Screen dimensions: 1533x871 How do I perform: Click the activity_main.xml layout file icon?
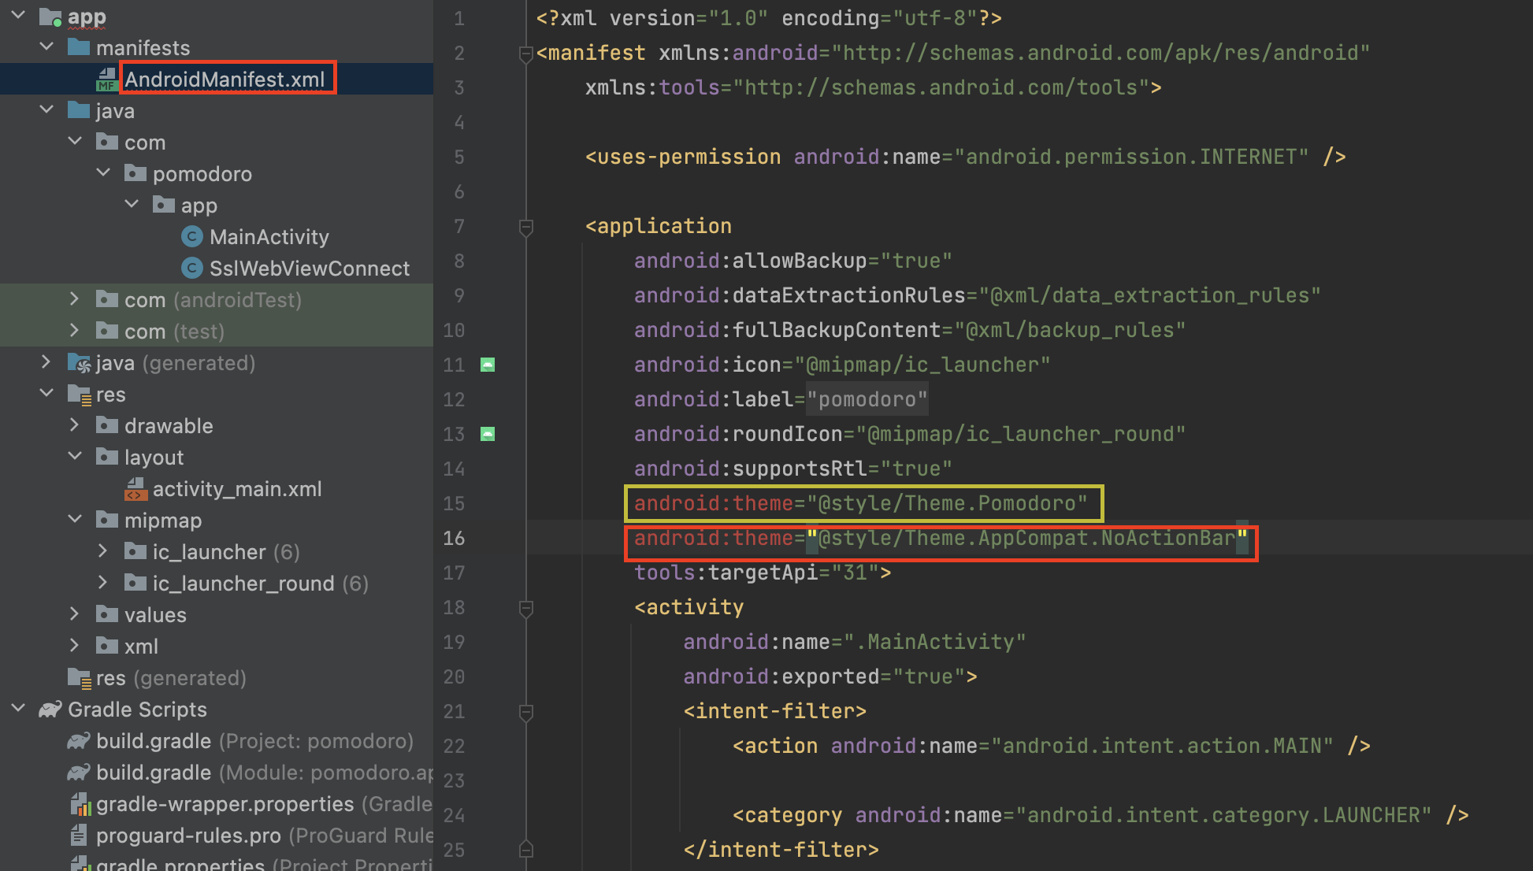[135, 489]
